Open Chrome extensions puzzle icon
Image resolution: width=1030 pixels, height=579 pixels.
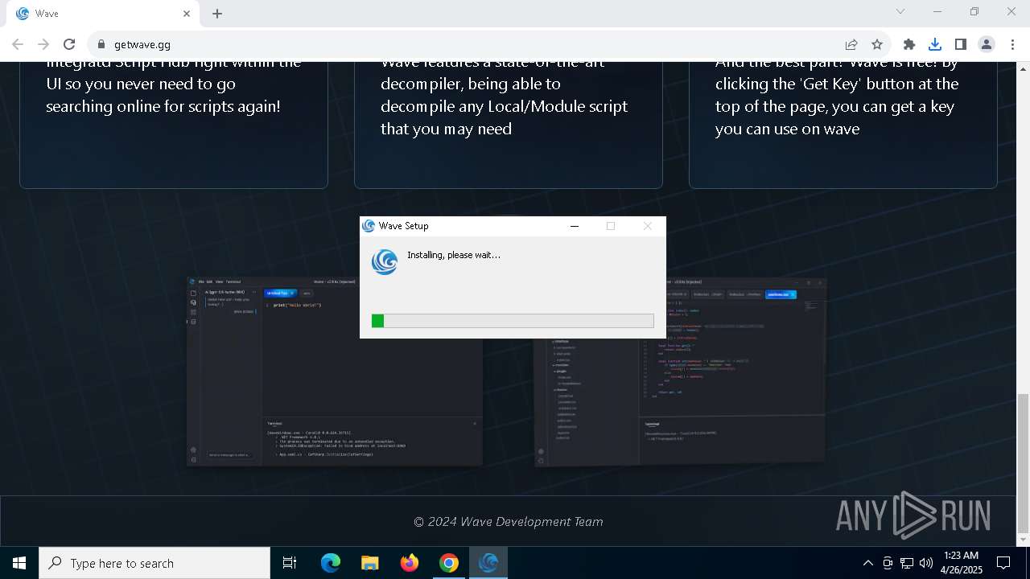(x=909, y=44)
